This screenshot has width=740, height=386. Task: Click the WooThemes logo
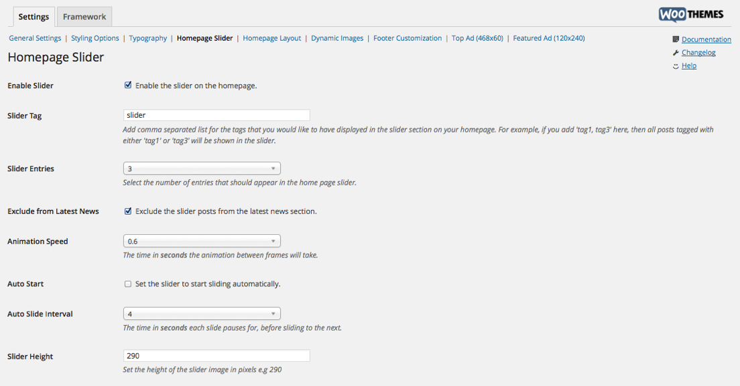click(x=690, y=15)
